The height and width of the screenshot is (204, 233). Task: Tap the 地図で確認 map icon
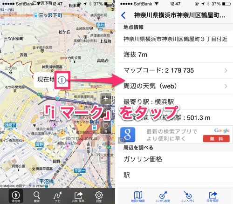click(x=138, y=197)
